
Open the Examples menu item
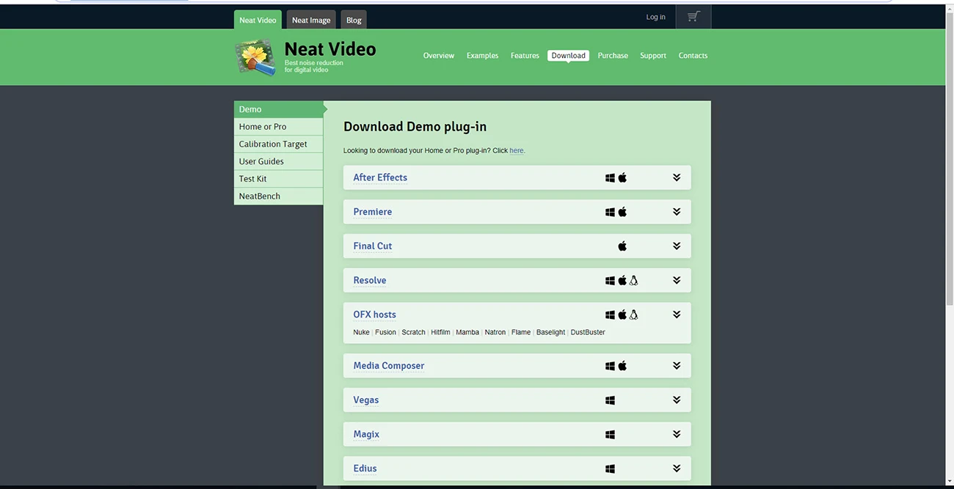point(482,56)
